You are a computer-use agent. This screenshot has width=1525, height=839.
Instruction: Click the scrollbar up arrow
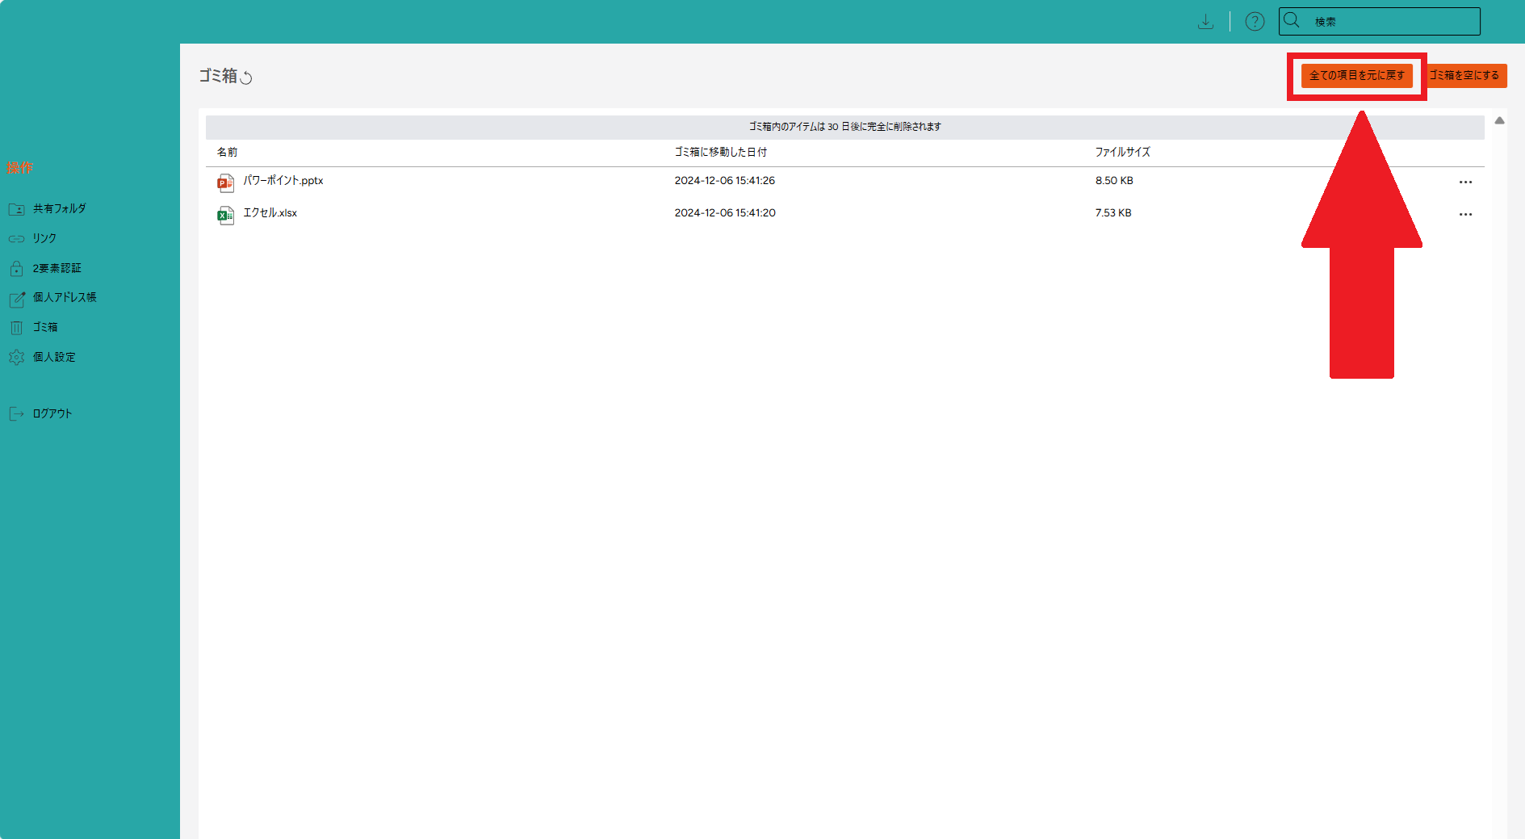[1499, 120]
